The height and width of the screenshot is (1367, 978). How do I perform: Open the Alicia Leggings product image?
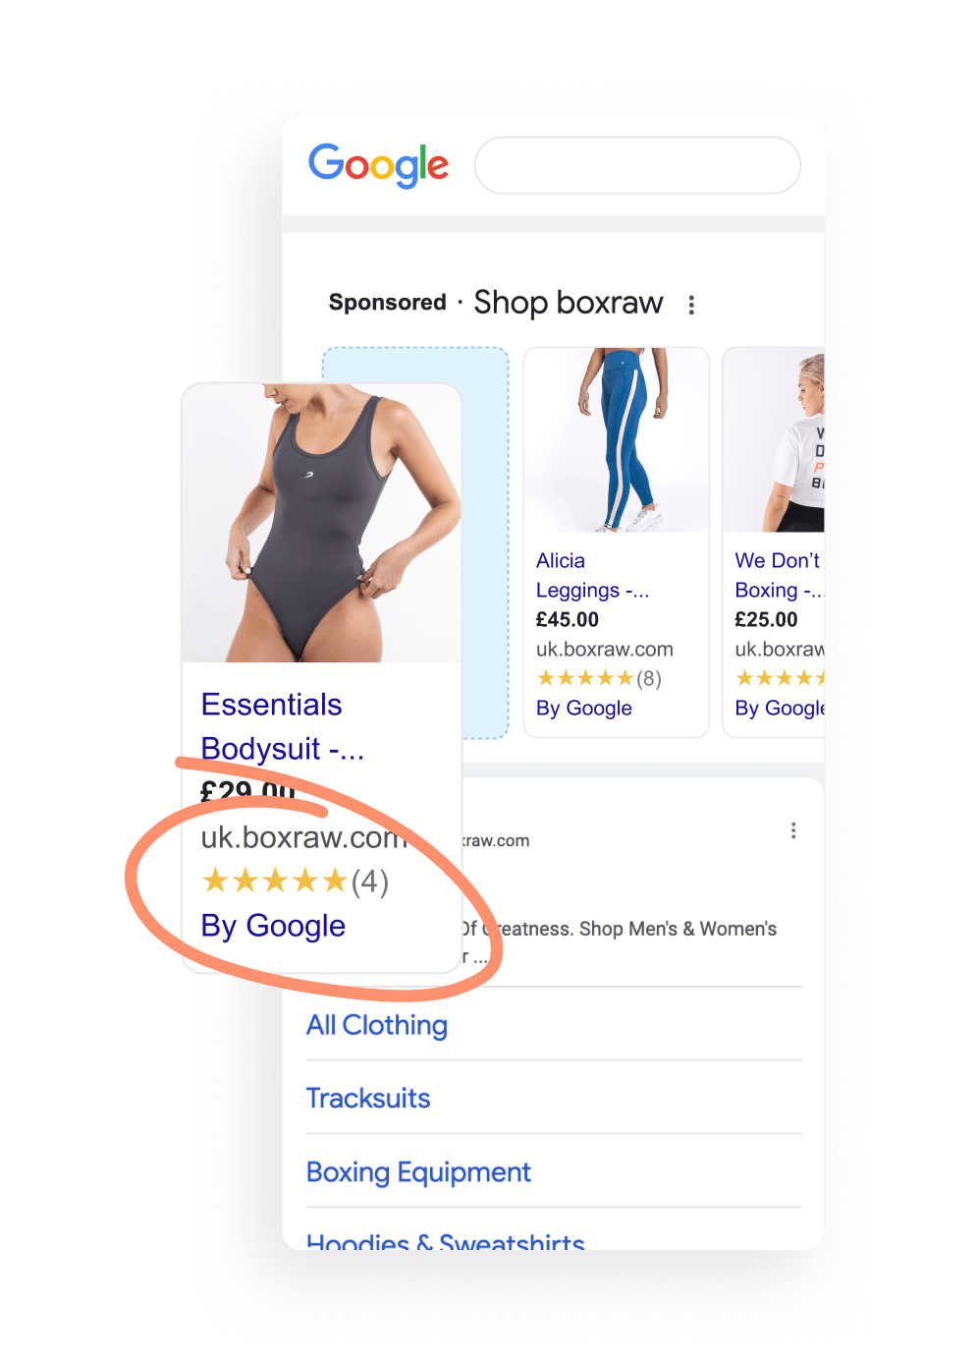pos(617,440)
